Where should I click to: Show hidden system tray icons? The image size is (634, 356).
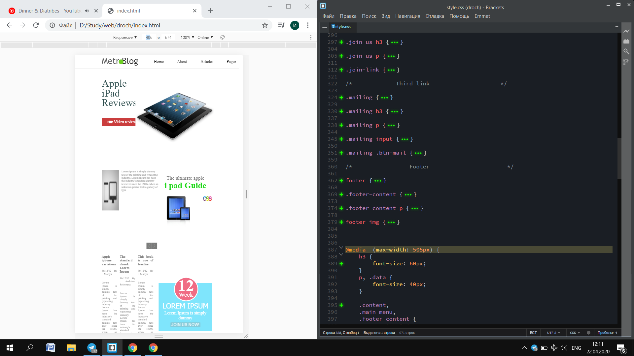point(524,348)
